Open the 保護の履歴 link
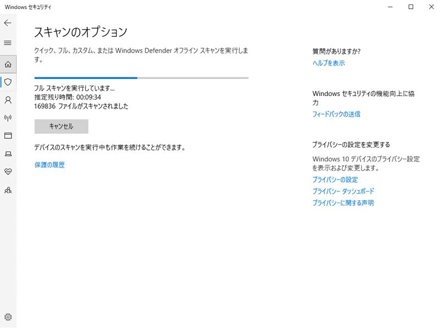 click(x=49, y=165)
